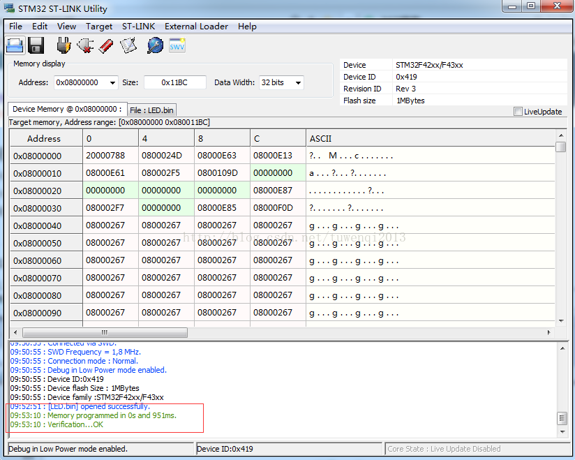The image size is (575, 460).
Task: Click the memory table scroll up arrow
Action: click(x=561, y=135)
